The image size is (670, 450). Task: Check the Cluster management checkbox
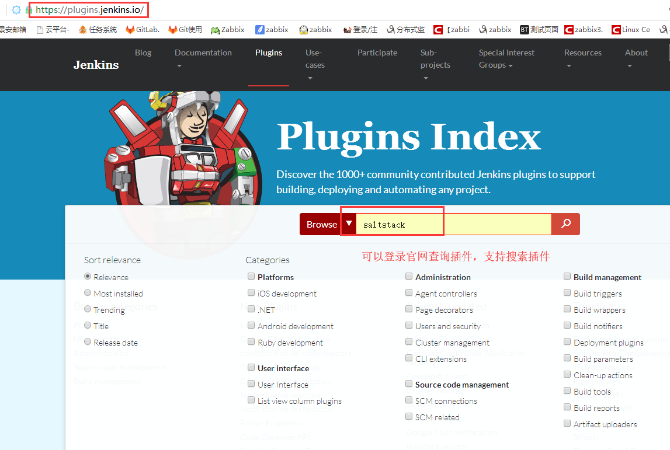pyautogui.click(x=409, y=341)
